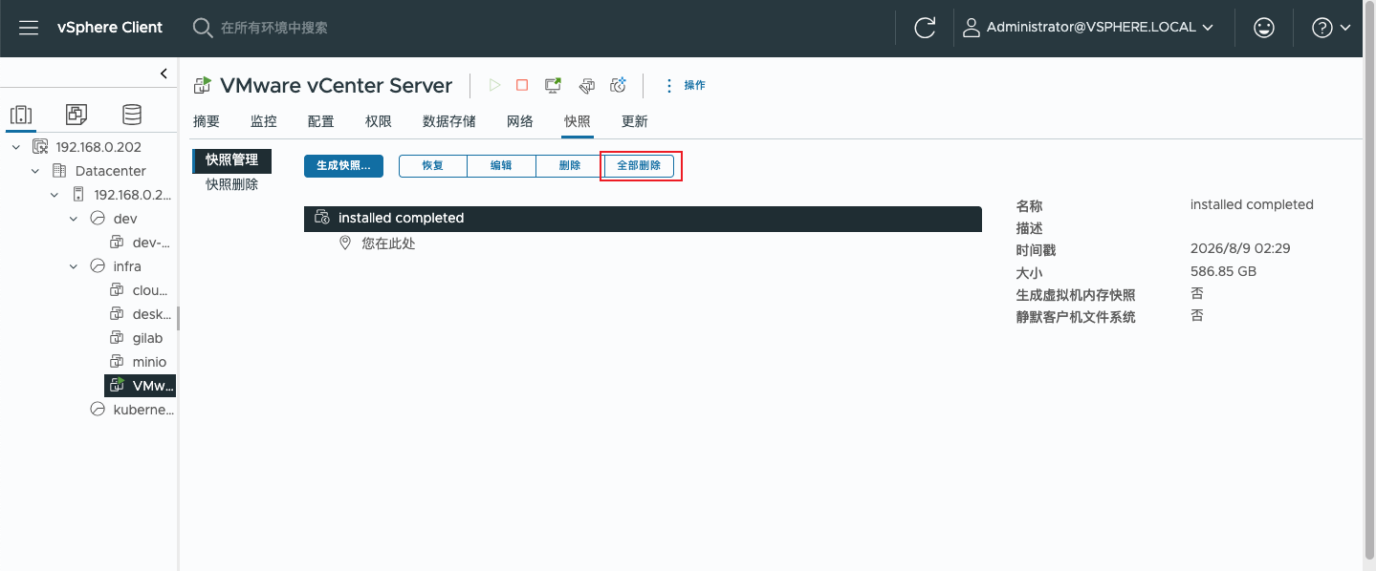
Task: Click the 编辑 snapshot button
Action: pos(501,165)
